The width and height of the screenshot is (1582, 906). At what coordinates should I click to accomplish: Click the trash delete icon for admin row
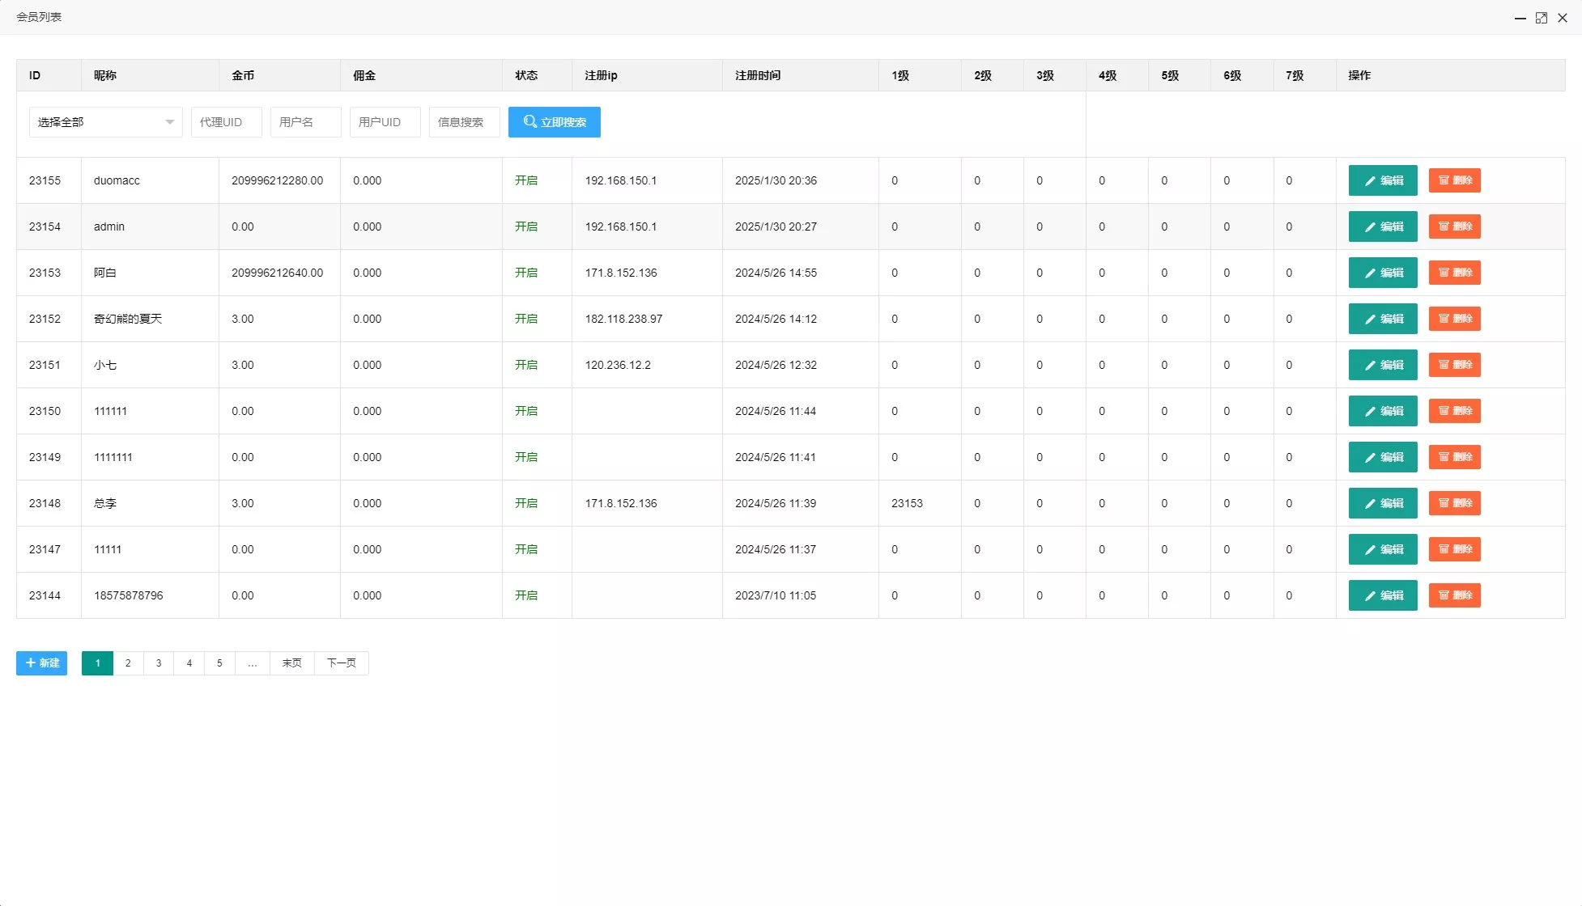click(x=1444, y=226)
